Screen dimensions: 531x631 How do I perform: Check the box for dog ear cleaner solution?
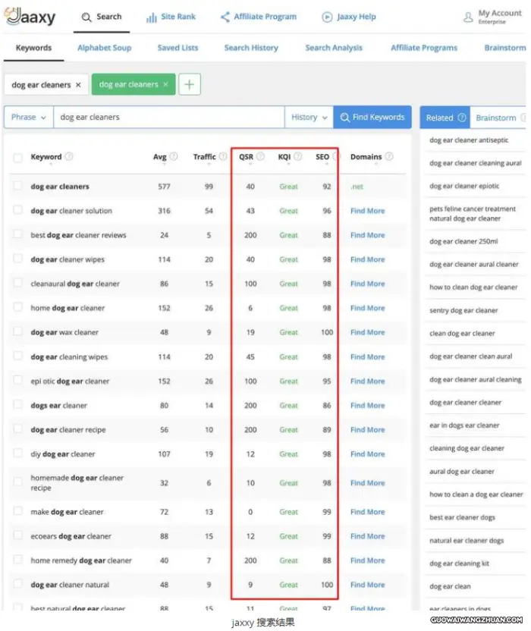point(17,209)
